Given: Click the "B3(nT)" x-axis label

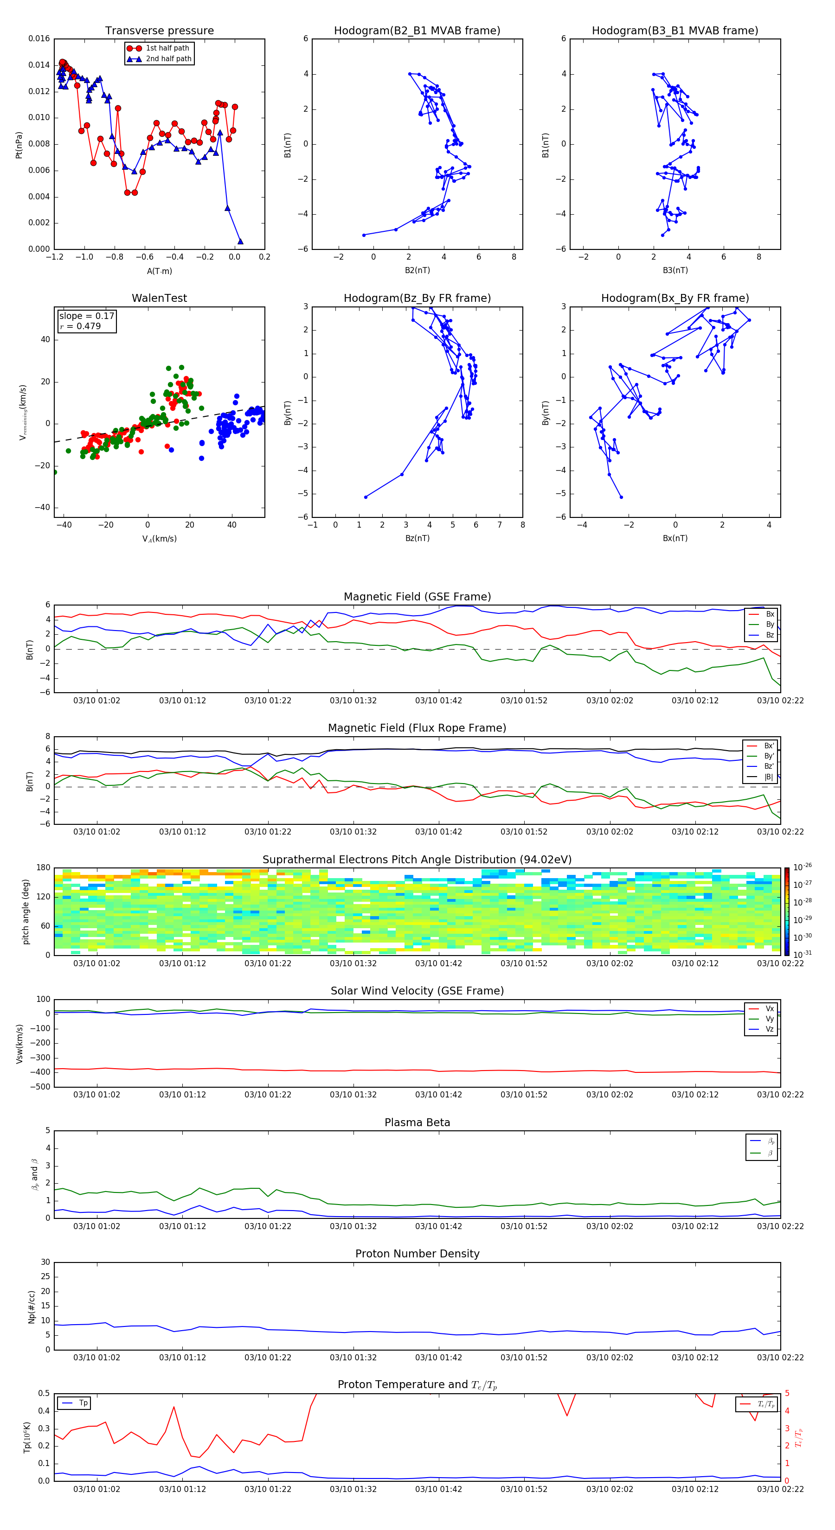Looking at the screenshot, I should [x=675, y=270].
